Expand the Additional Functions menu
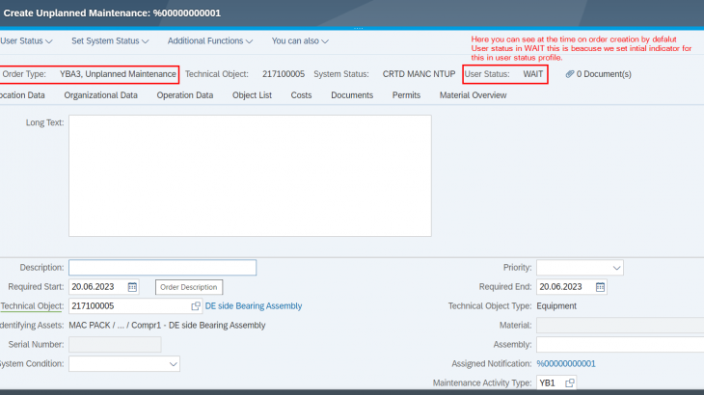 [x=210, y=41]
